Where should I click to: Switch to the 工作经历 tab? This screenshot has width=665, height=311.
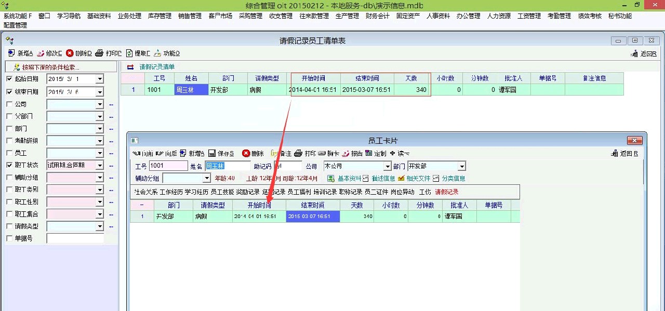tap(171, 192)
